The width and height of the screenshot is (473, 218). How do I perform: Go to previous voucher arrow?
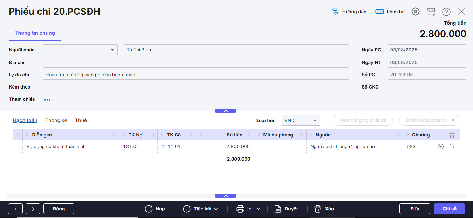coord(15,209)
